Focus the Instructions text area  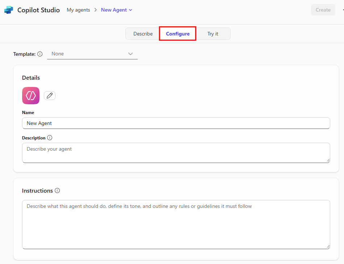[176, 224]
